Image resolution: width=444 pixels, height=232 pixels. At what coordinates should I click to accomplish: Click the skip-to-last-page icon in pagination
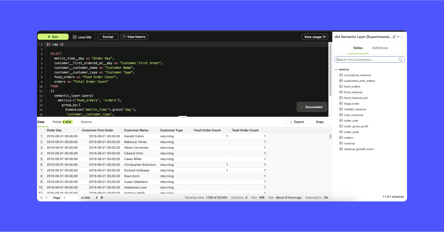[x=101, y=197]
